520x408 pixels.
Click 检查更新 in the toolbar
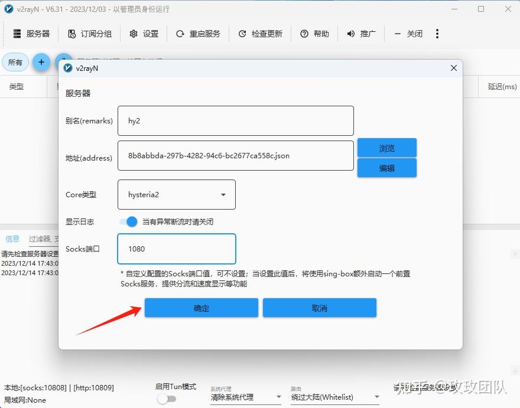(261, 34)
